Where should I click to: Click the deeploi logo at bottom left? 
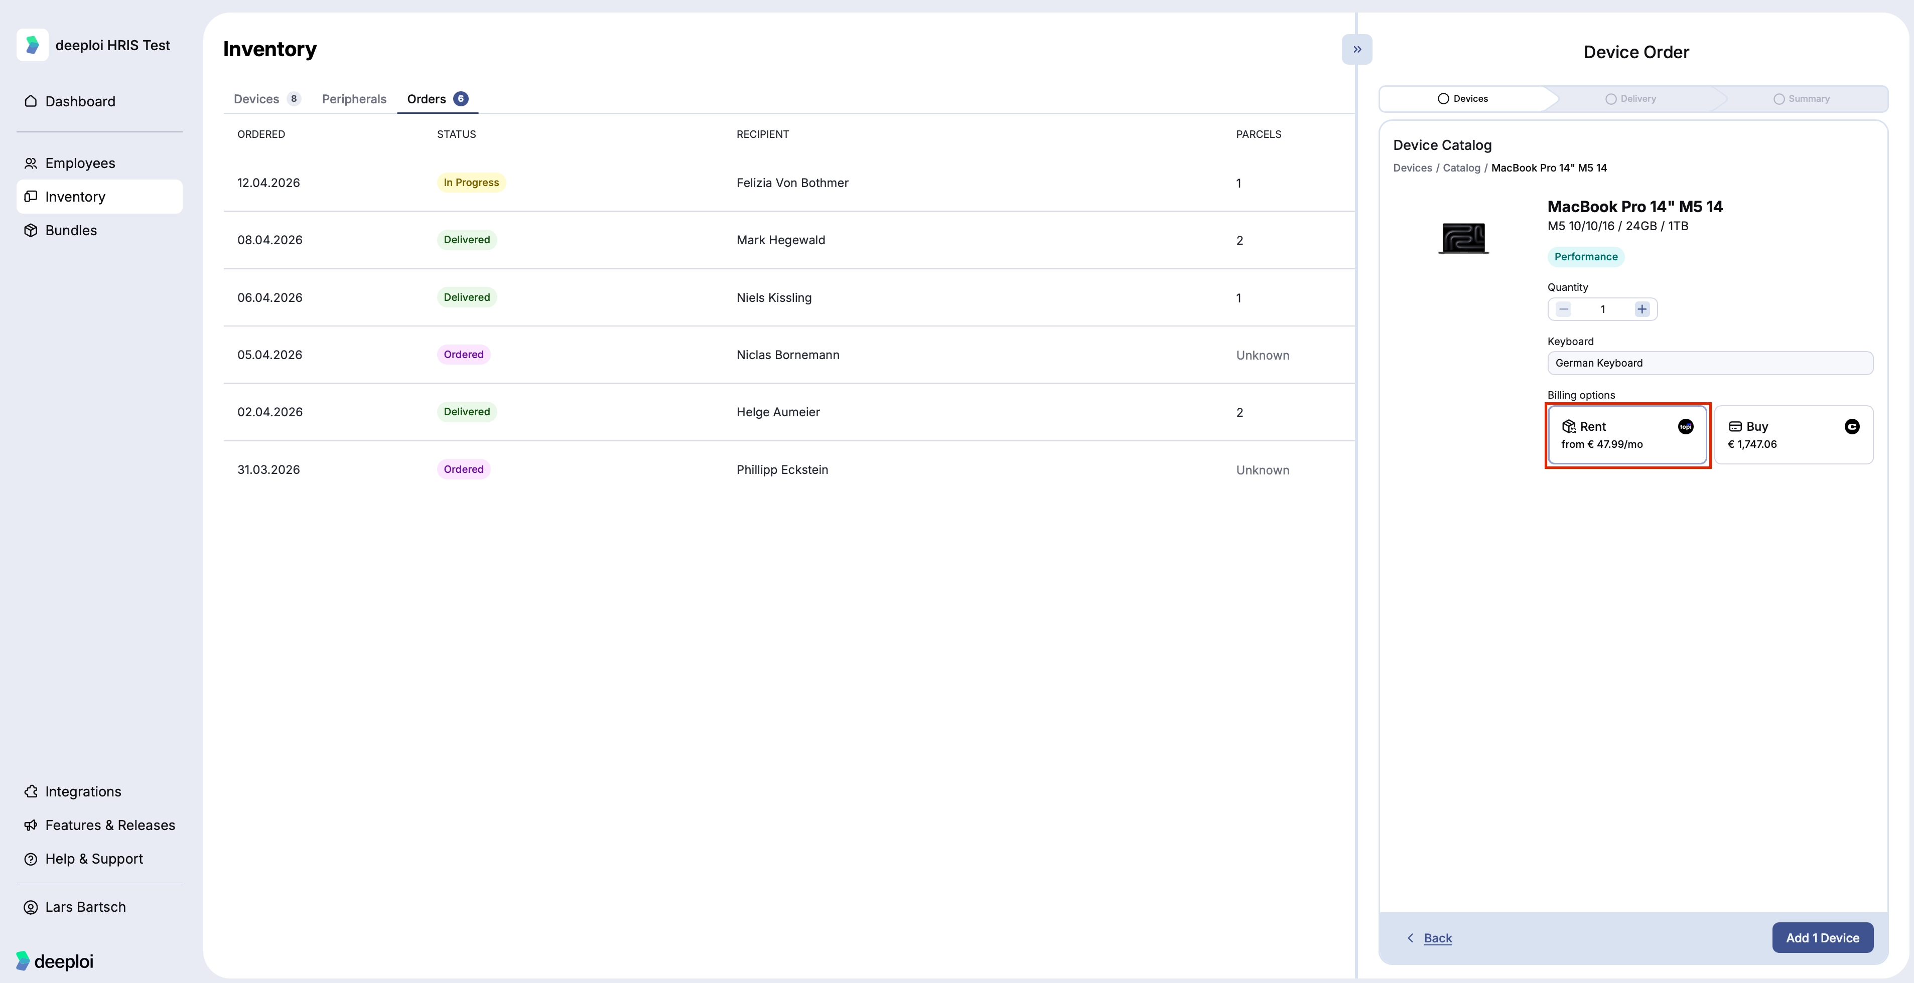[x=54, y=961]
